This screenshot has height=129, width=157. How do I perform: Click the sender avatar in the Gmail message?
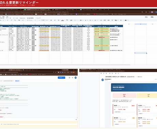(x=103, y=80)
